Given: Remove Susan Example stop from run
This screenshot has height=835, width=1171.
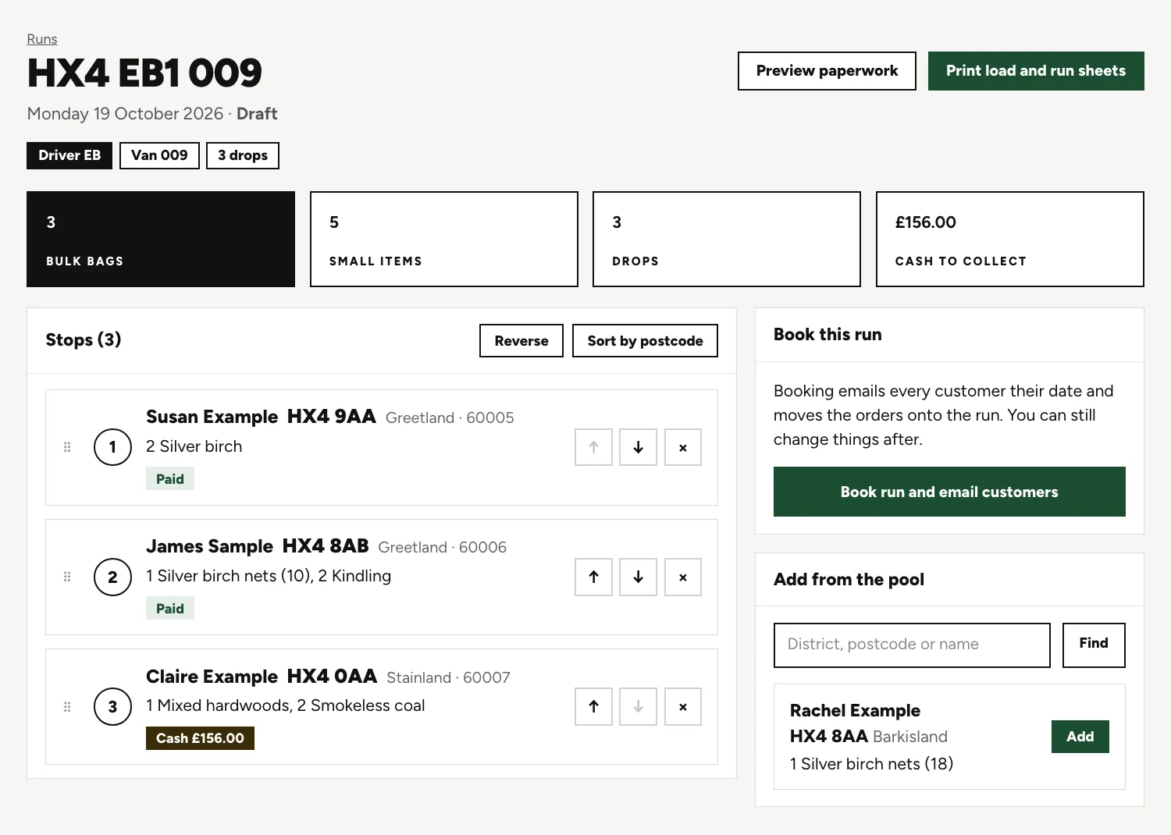Looking at the screenshot, I should pos(683,447).
